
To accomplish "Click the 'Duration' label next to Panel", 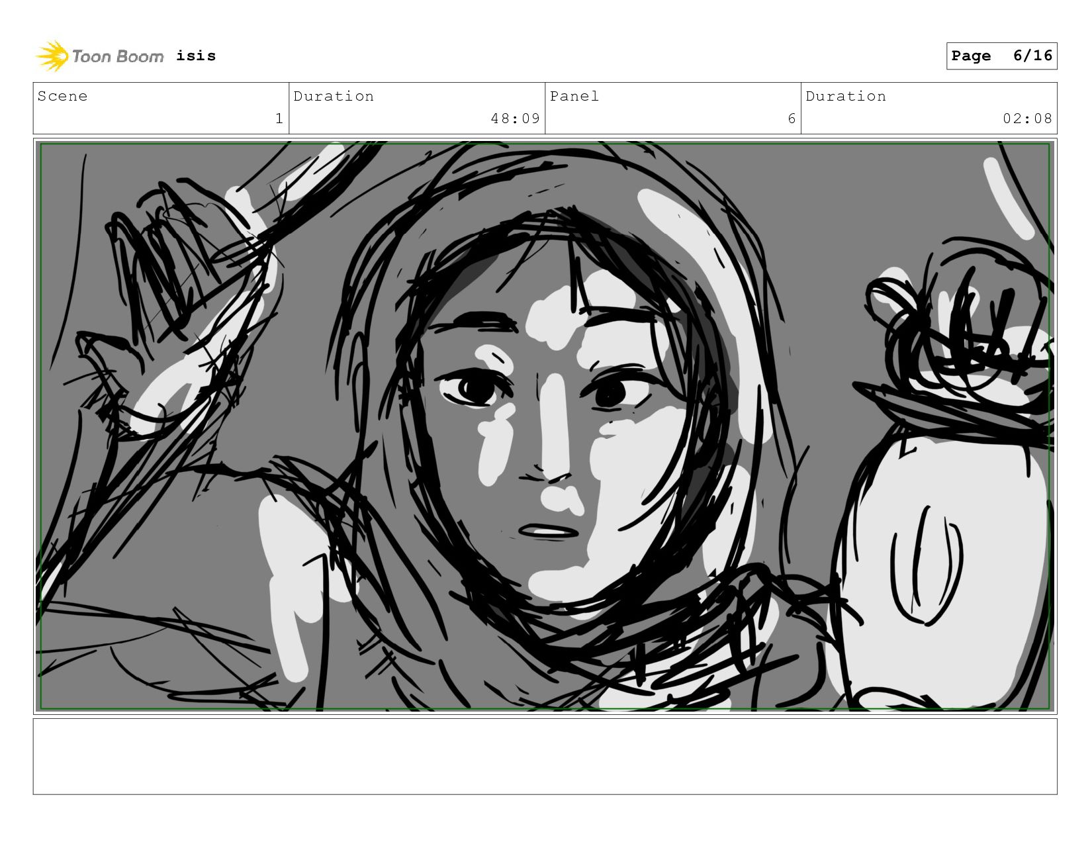I will 846,96.
